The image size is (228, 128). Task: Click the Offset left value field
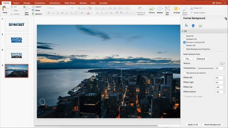219,78
